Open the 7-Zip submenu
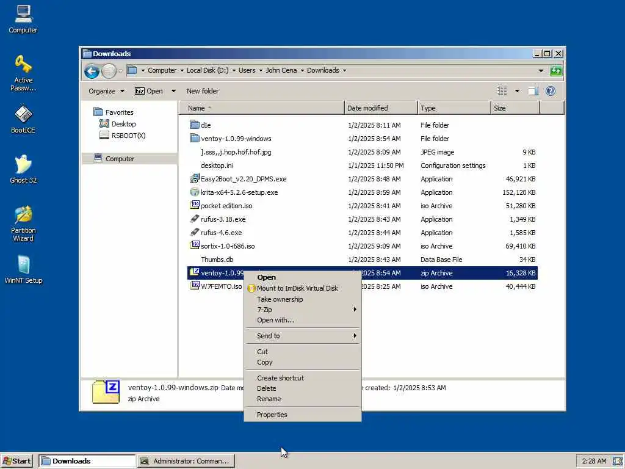 click(x=303, y=310)
